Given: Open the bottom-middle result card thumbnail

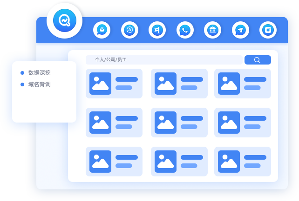Looking at the screenshot, I should 165,162.
